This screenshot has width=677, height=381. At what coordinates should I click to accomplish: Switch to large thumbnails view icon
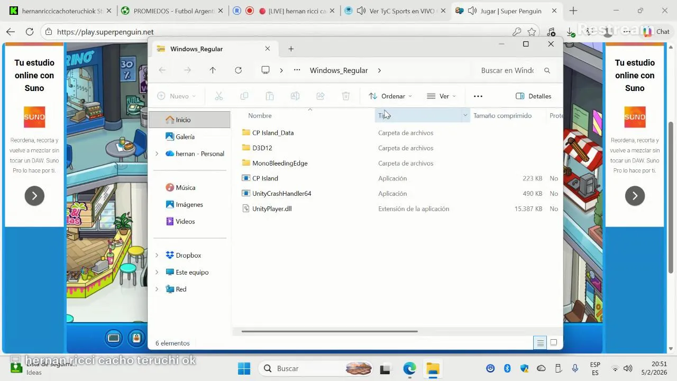[x=554, y=343]
